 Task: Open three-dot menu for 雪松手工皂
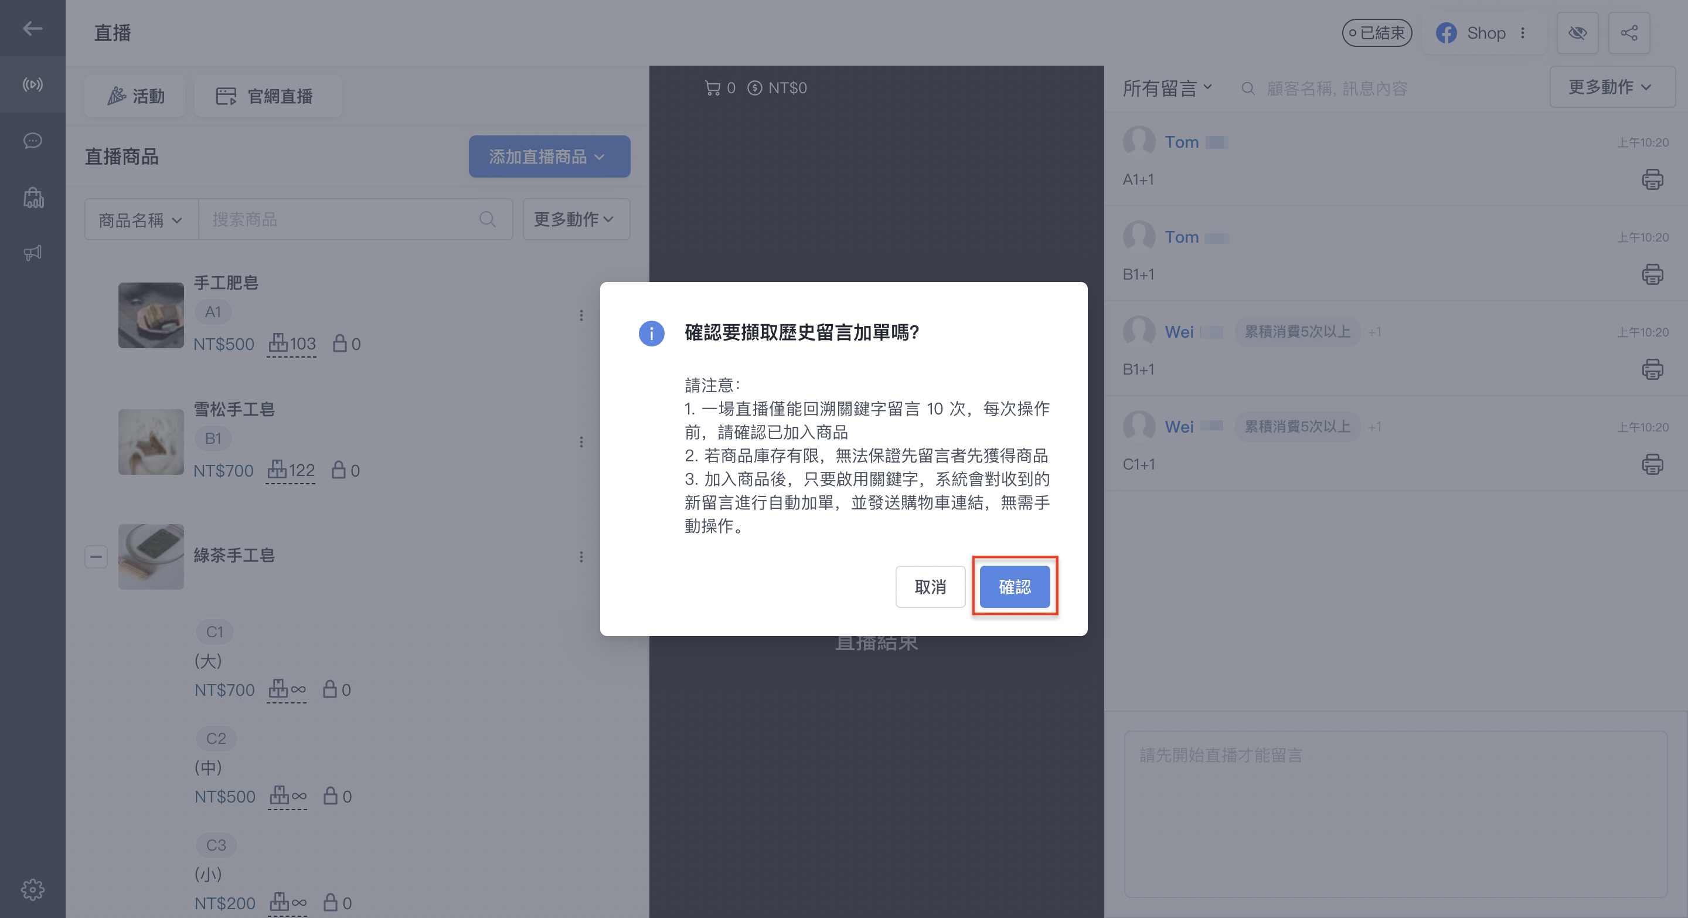[x=581, y=441]
